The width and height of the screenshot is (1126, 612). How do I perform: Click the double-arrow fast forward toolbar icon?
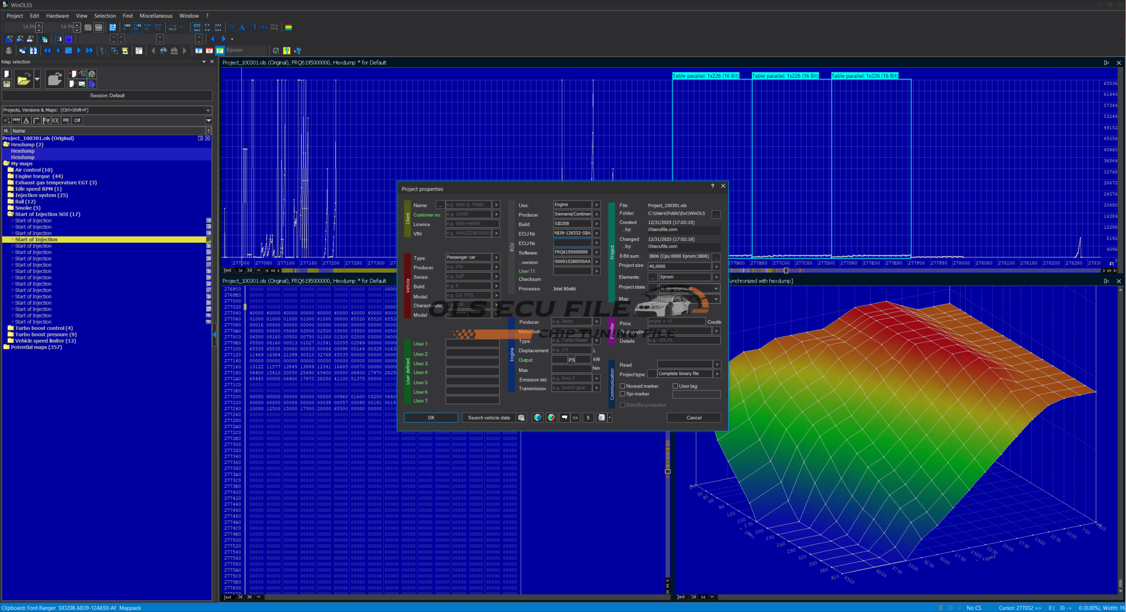[x=89, y=51]
